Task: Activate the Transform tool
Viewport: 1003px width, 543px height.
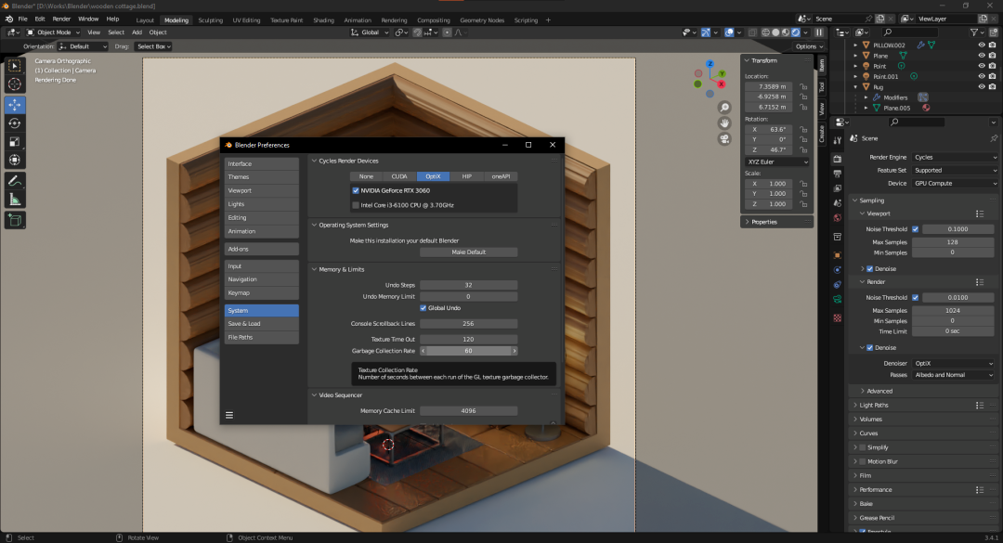Action: 15,160
